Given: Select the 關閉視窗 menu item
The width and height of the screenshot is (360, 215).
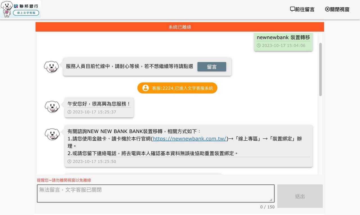Looking at the screenshot, I should pos(339,9).
